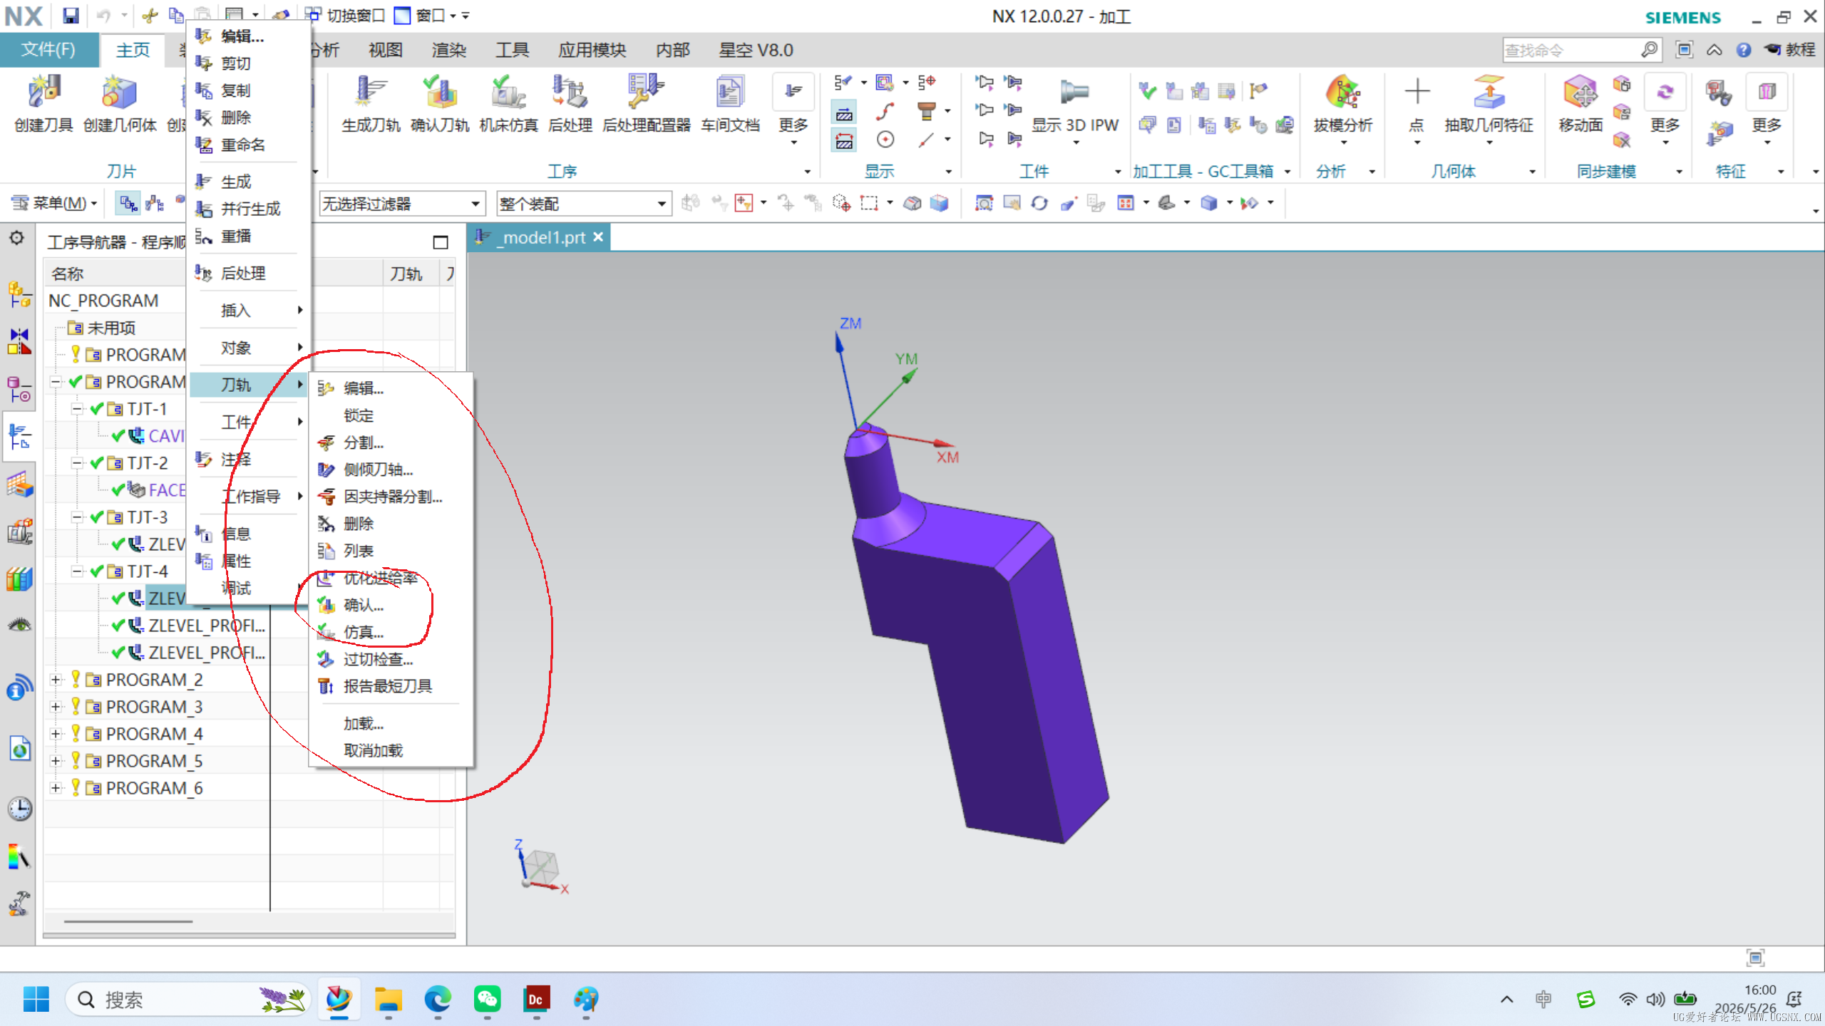
Task: Launch Machine Simulation (机床仿真)
Action: tap(508, 93)
